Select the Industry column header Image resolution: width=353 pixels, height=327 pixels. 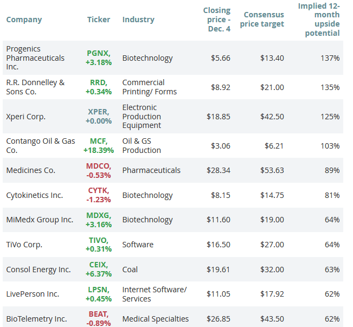(x=138, y=20)
